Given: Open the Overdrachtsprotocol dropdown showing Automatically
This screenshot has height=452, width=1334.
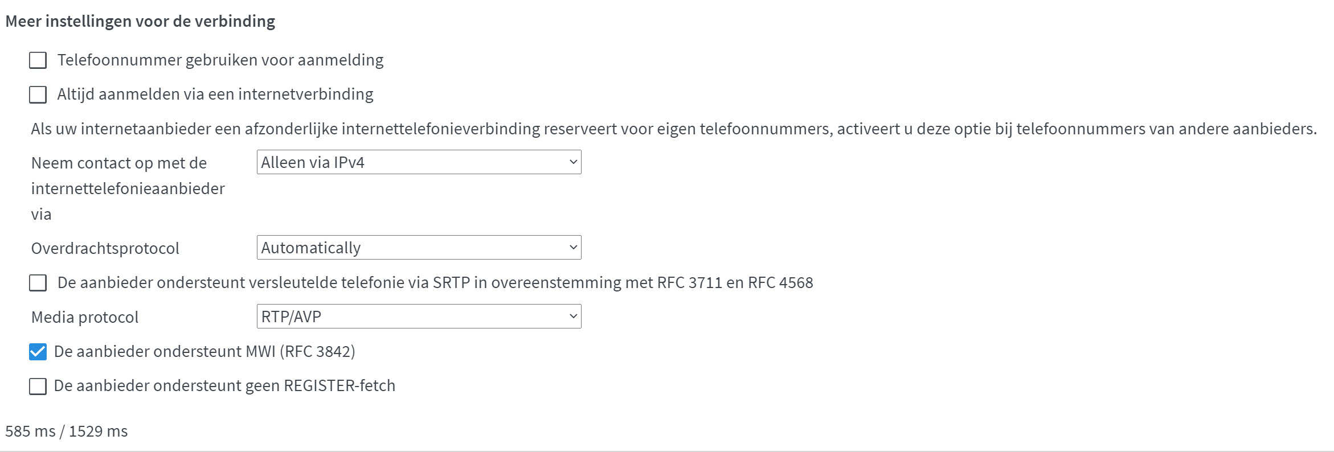Looking at the screenshot, I should point(418,248).
